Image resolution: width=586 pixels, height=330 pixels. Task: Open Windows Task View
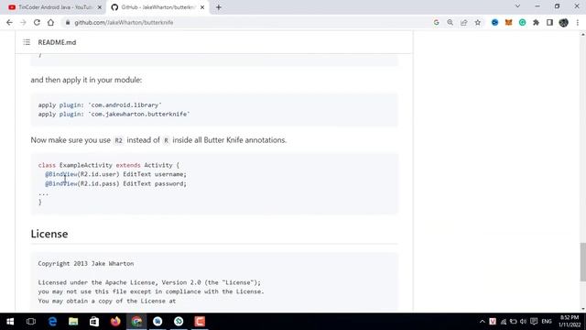pyautogui.click(x=31, y=322)
